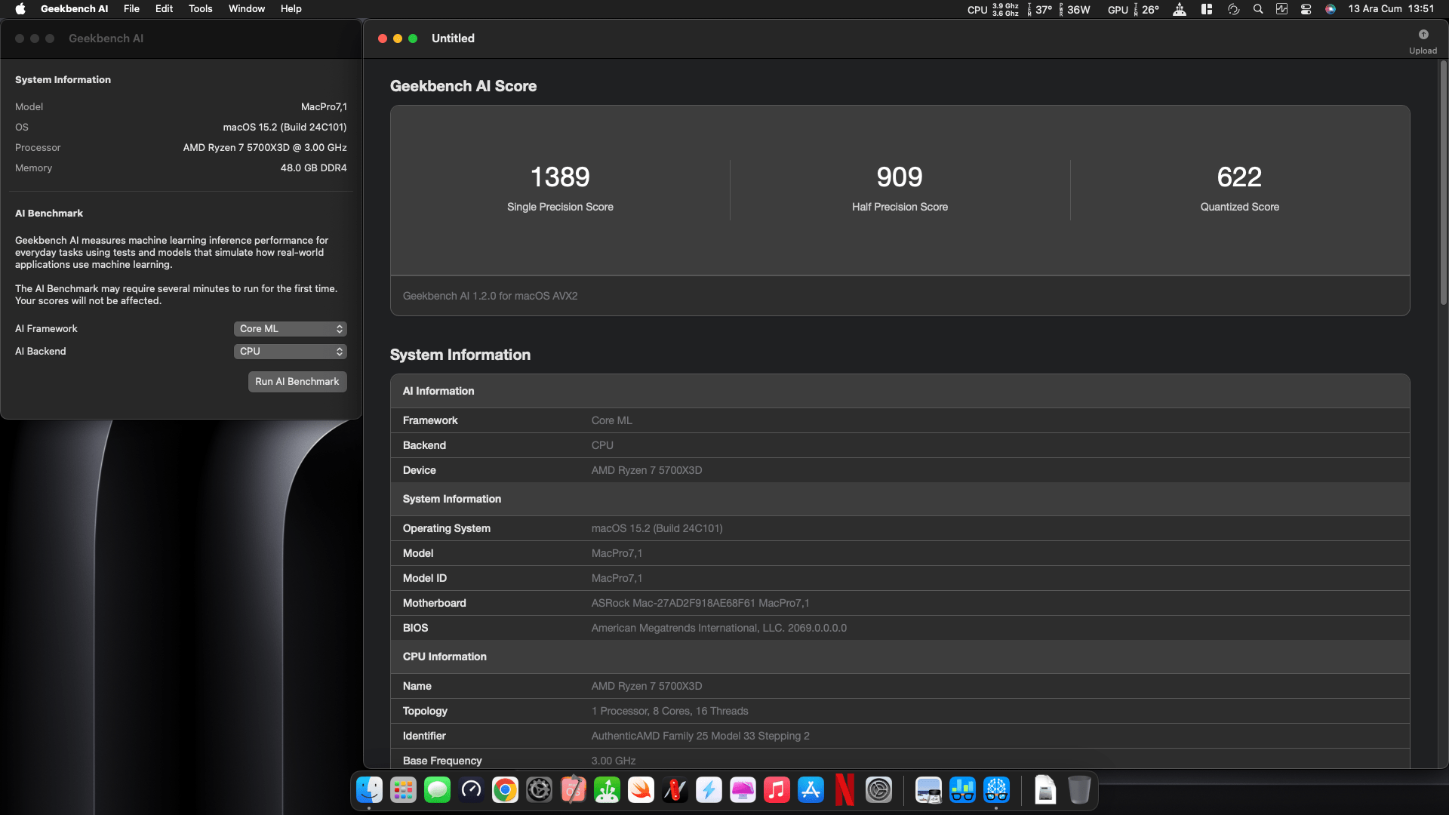Open Spotlight search in menu bar
Image resolution: width=1449 pixels, height=815 pixels.
coord(1257,9)
